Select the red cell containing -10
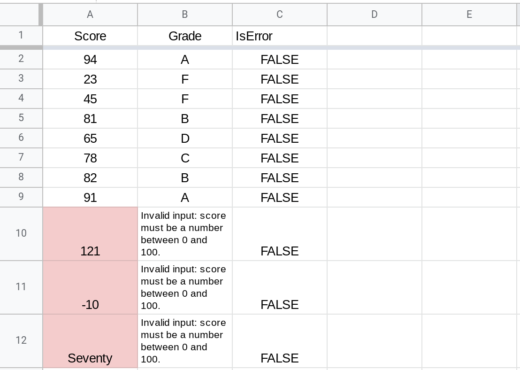This screenshot has width=520, height=370. 90,287
